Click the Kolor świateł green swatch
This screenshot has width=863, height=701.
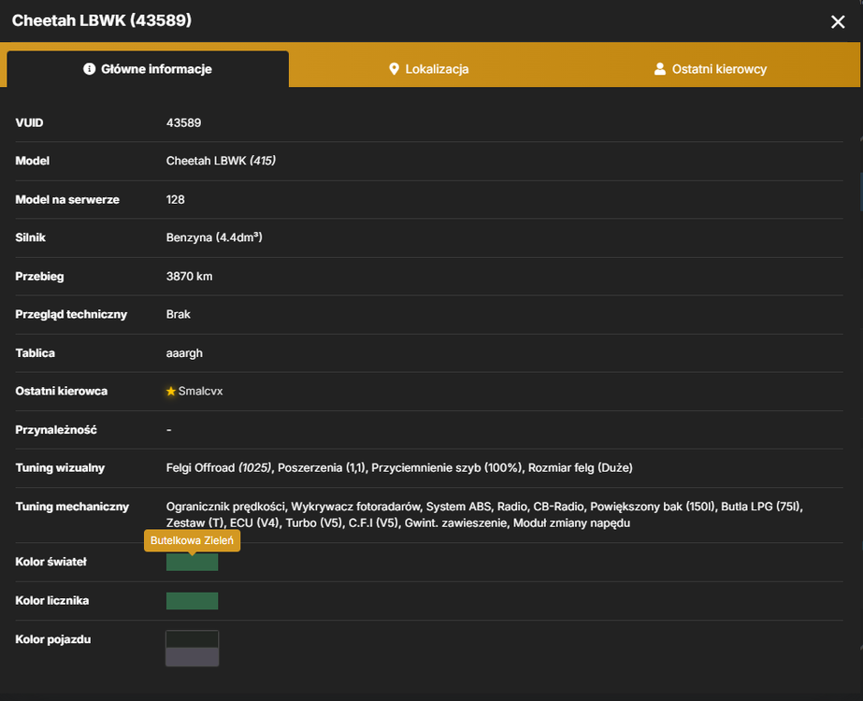(192, 563)
